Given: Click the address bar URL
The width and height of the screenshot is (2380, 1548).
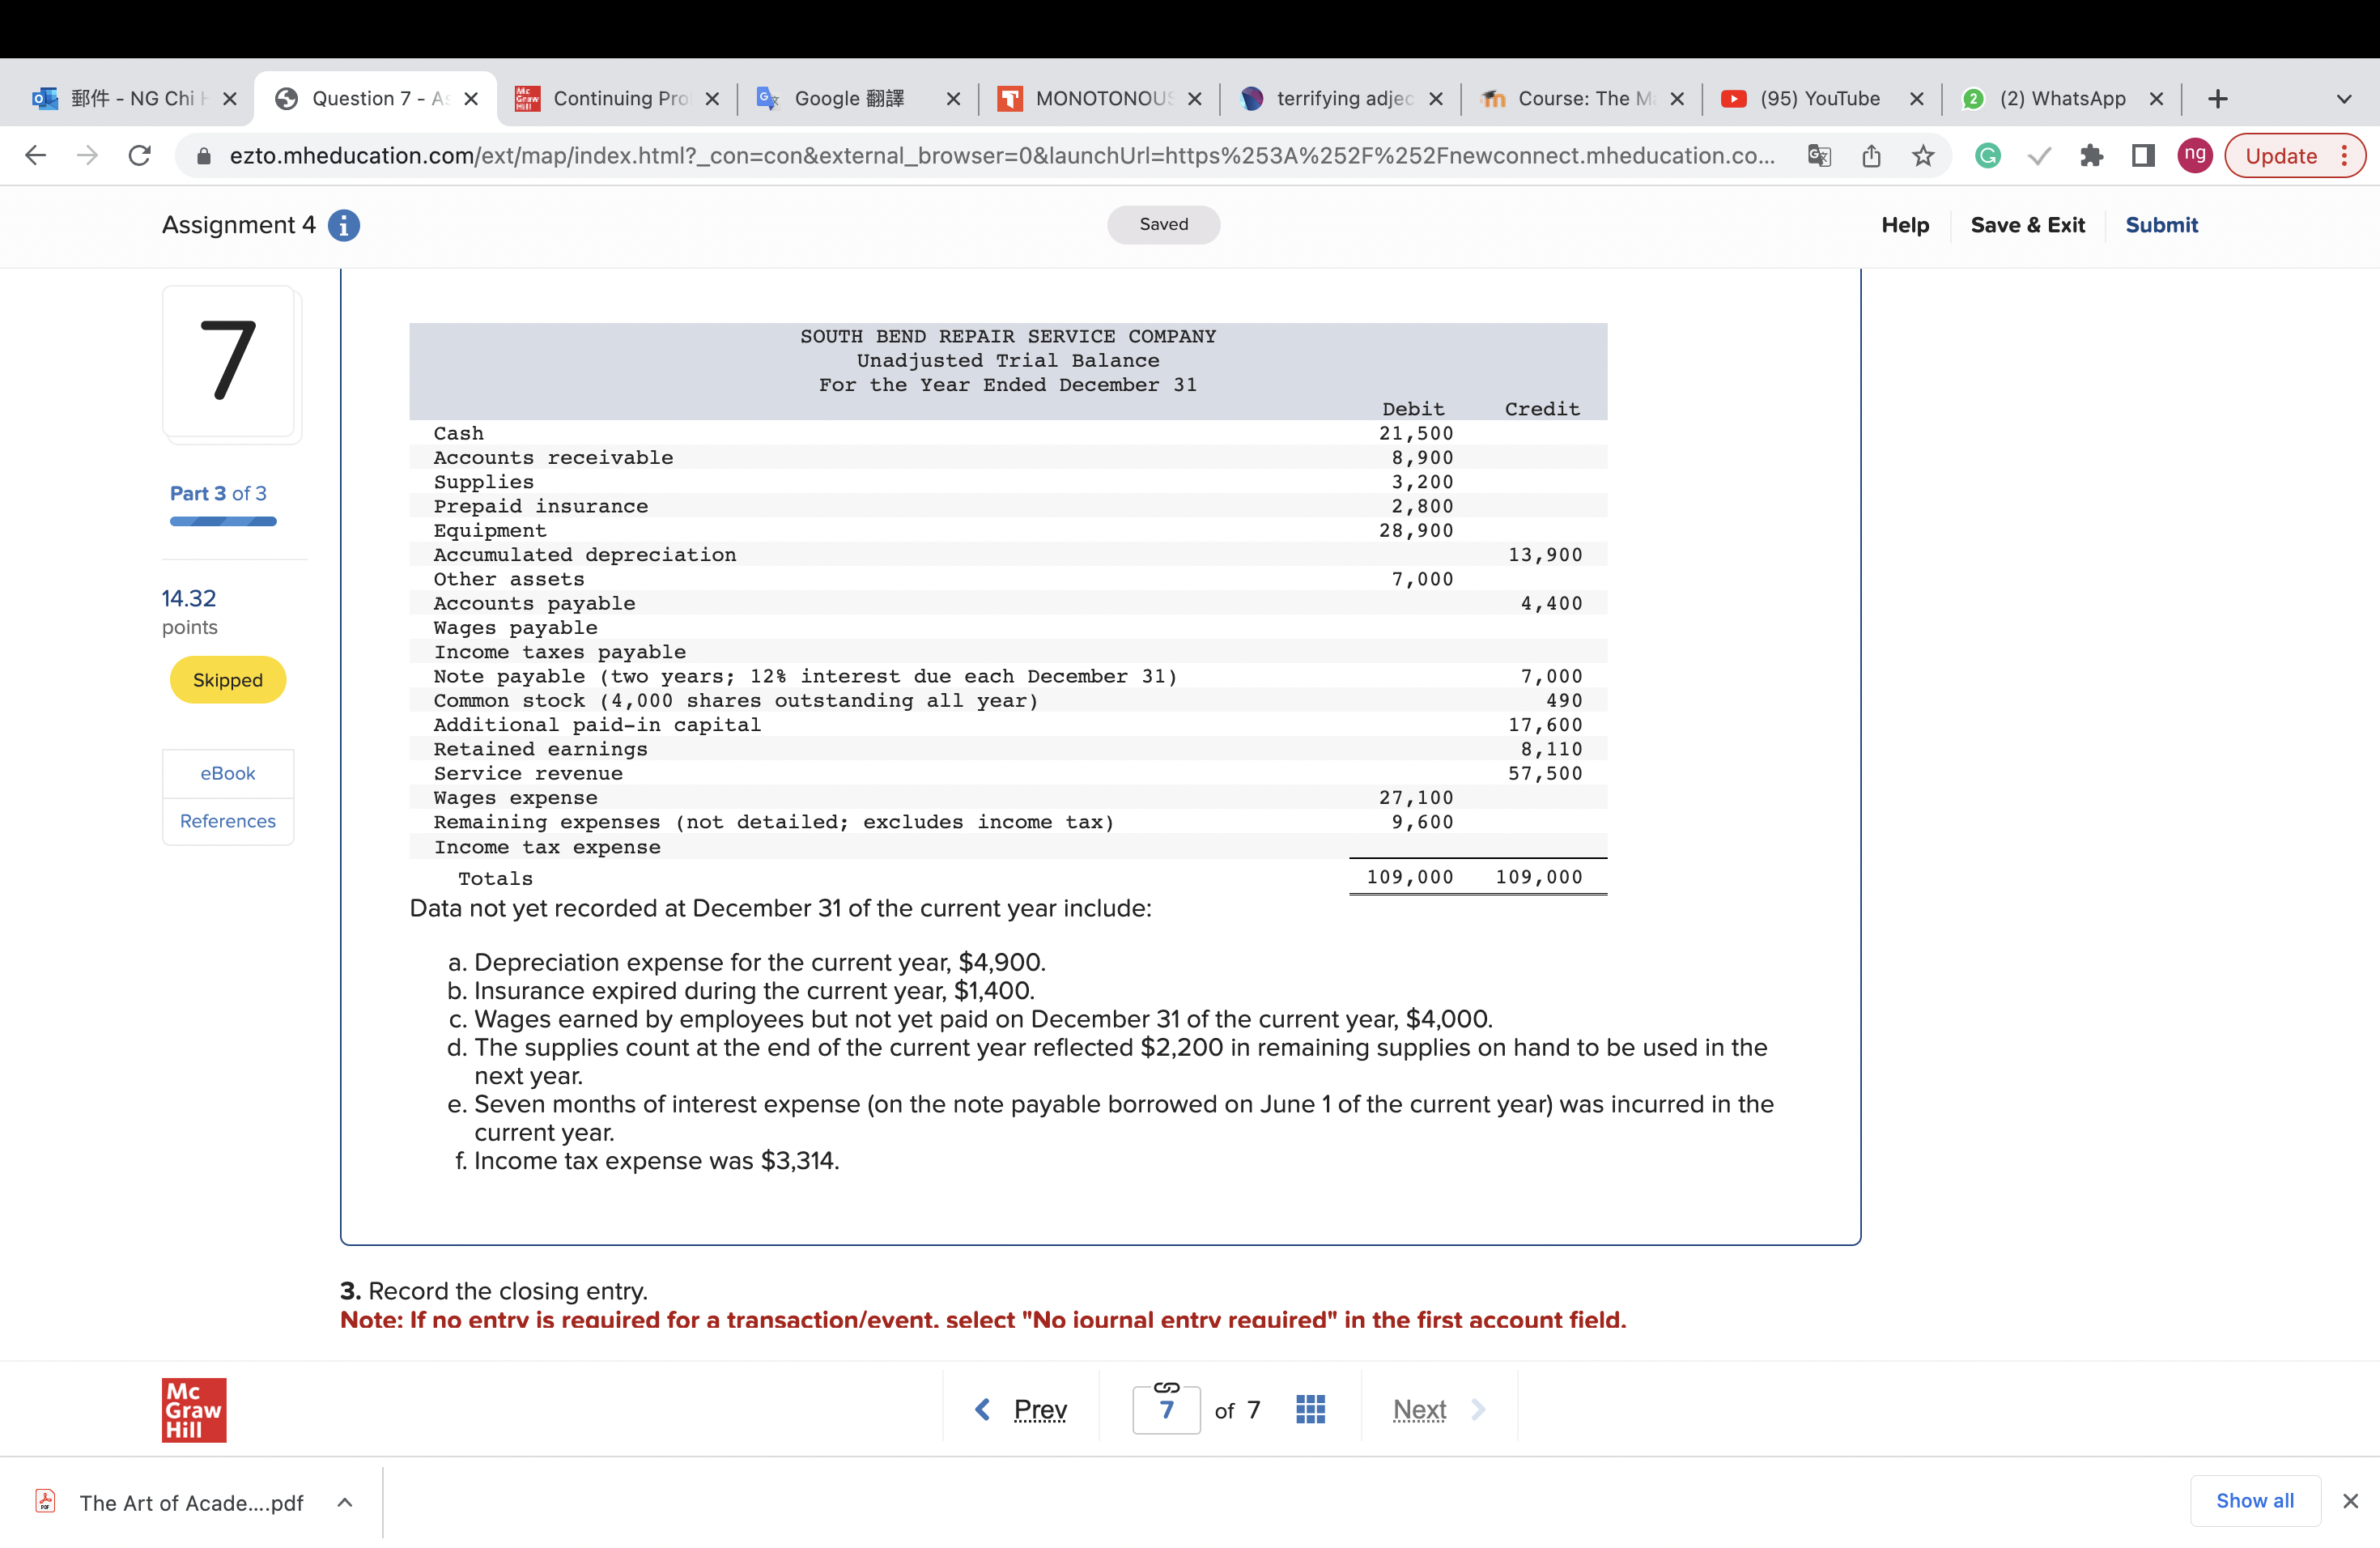Looking at the screenshot, I should [1002, 156].
